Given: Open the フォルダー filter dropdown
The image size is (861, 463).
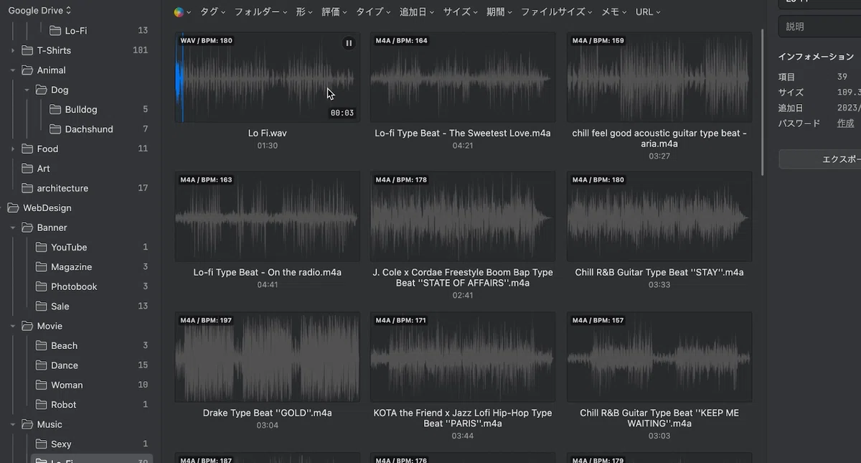Looking at the screenshot, I should tap(260, 12).
